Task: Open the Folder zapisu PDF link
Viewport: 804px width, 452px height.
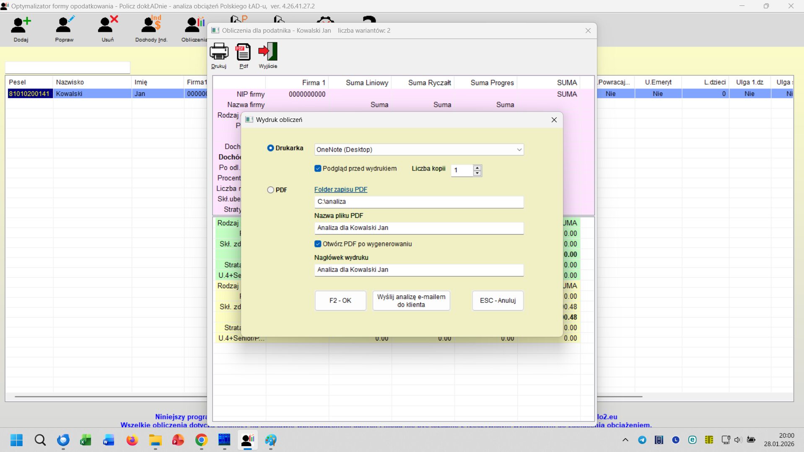Action: pyautogui.click(x=340, y=189)
